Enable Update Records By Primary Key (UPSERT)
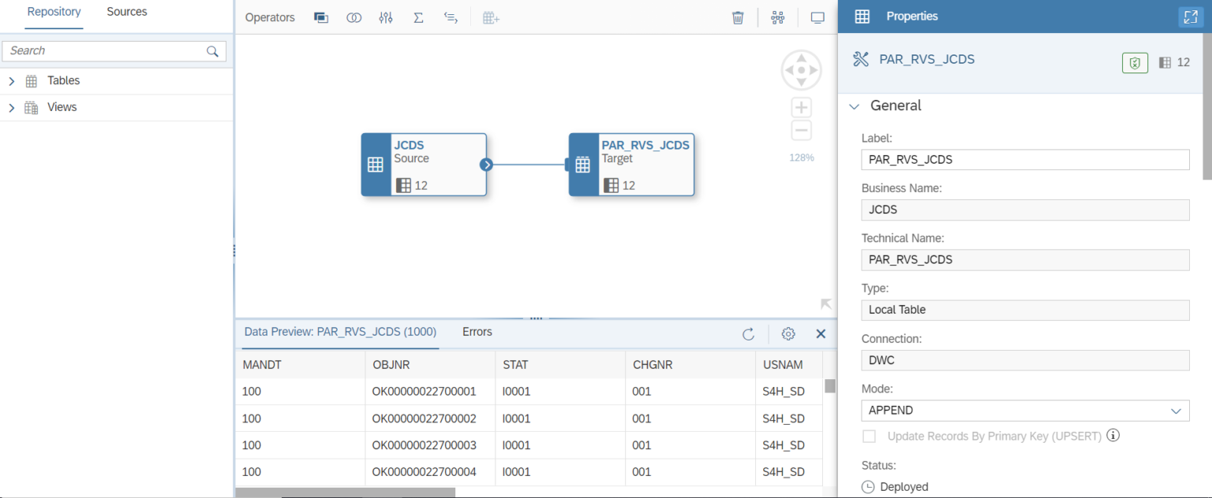The width and height of the screenshot is (1212, 498). tap(869, 436)
